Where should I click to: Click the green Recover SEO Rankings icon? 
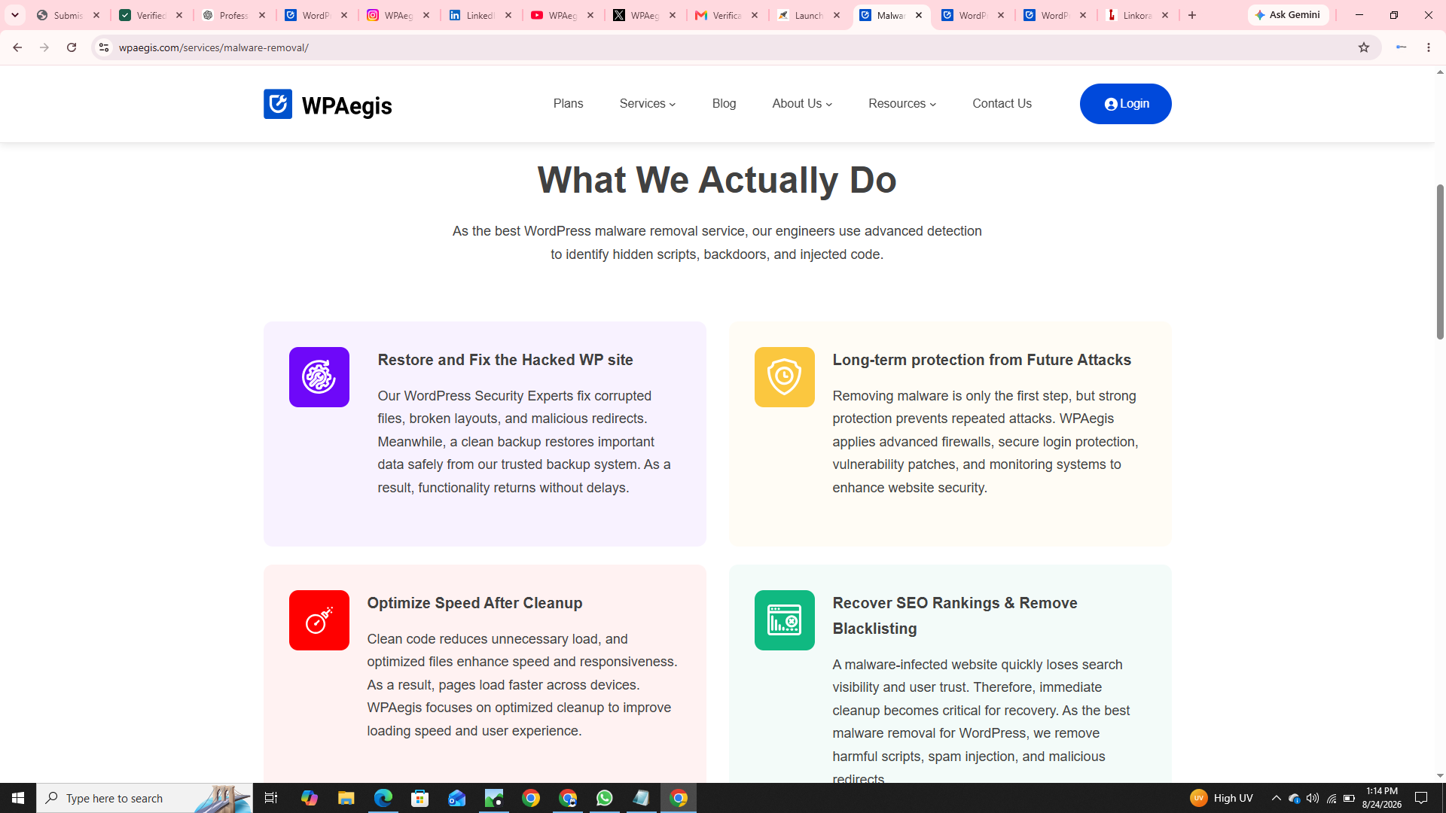(784, 620)
